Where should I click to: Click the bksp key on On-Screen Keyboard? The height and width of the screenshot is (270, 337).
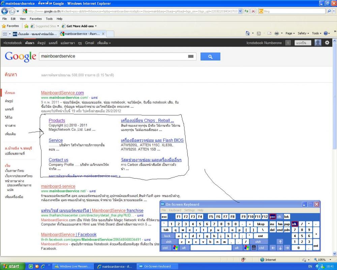pos(261,224)
